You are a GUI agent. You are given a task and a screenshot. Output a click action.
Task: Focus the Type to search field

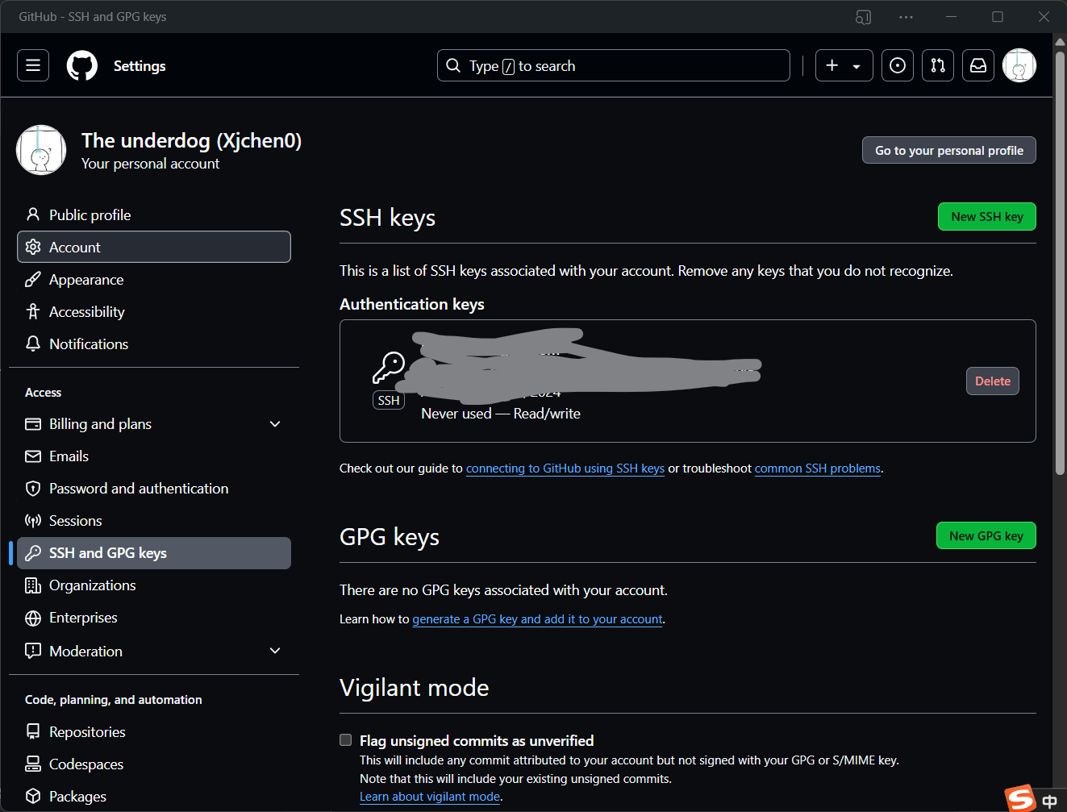click(x=613, y=65)
